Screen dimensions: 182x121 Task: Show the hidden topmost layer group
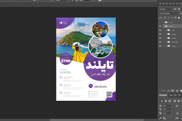[160, 22]
